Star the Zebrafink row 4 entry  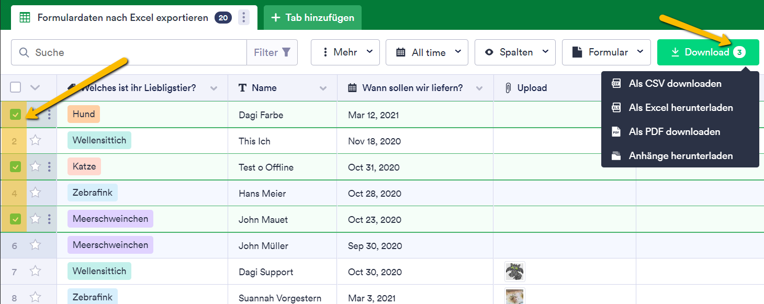(x=35, y=193)
